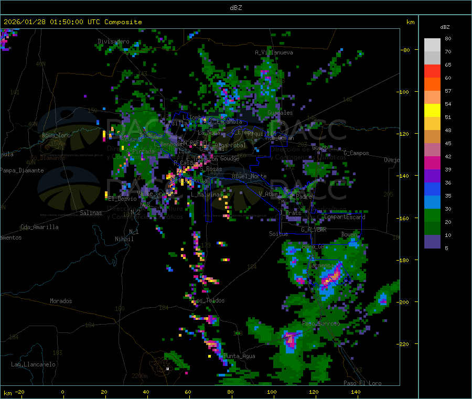The width and height of the screenshot is (472, 399).
Task: Click the C_Campos place label
Action: click(356, 153)
